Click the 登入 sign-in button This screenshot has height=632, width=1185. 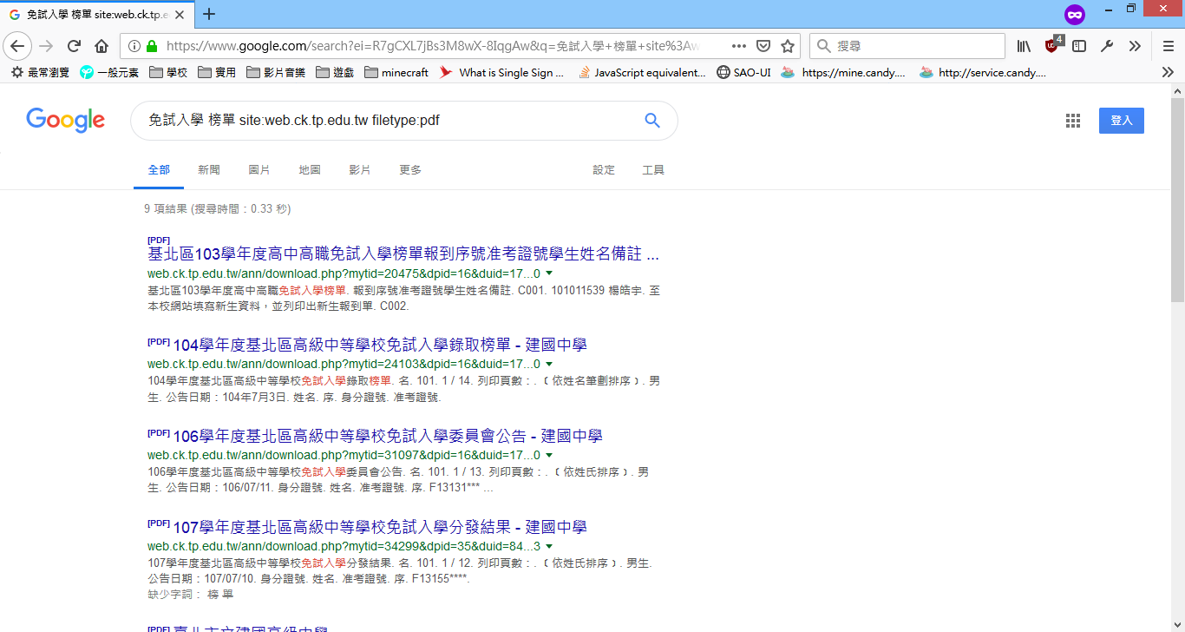click(1122, 121)
